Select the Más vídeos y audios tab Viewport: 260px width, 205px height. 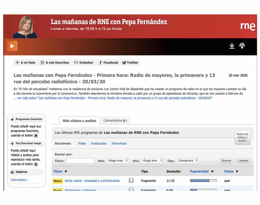click(x=79, y=121)
